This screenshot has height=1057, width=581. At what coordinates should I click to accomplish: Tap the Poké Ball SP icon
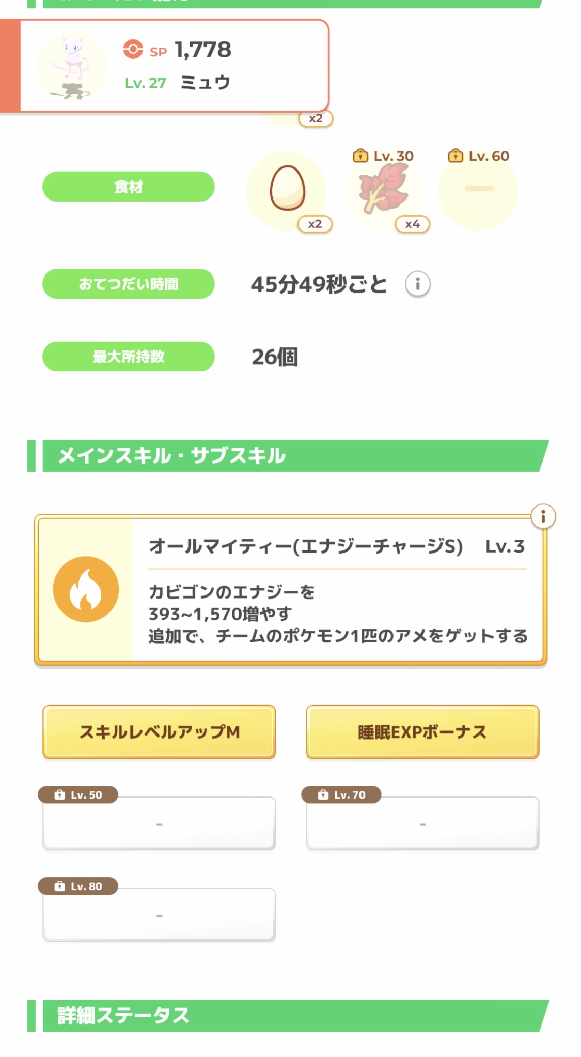tap(133, 50)
